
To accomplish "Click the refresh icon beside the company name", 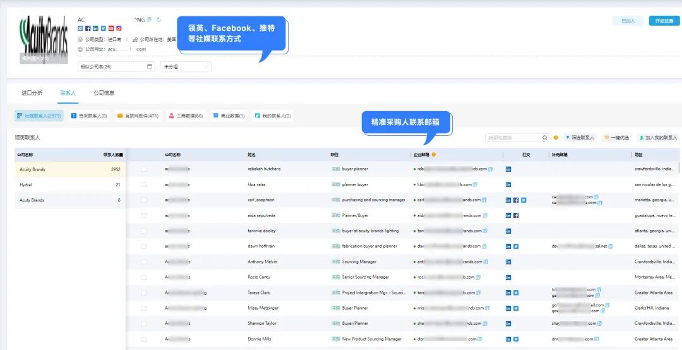I will tap(159, 20).
